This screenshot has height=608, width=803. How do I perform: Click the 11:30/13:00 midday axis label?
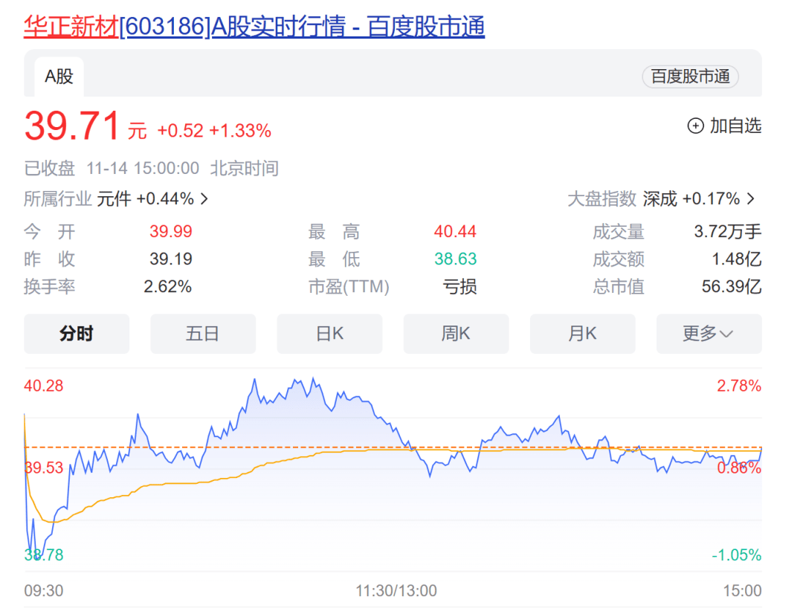point(396,591)
